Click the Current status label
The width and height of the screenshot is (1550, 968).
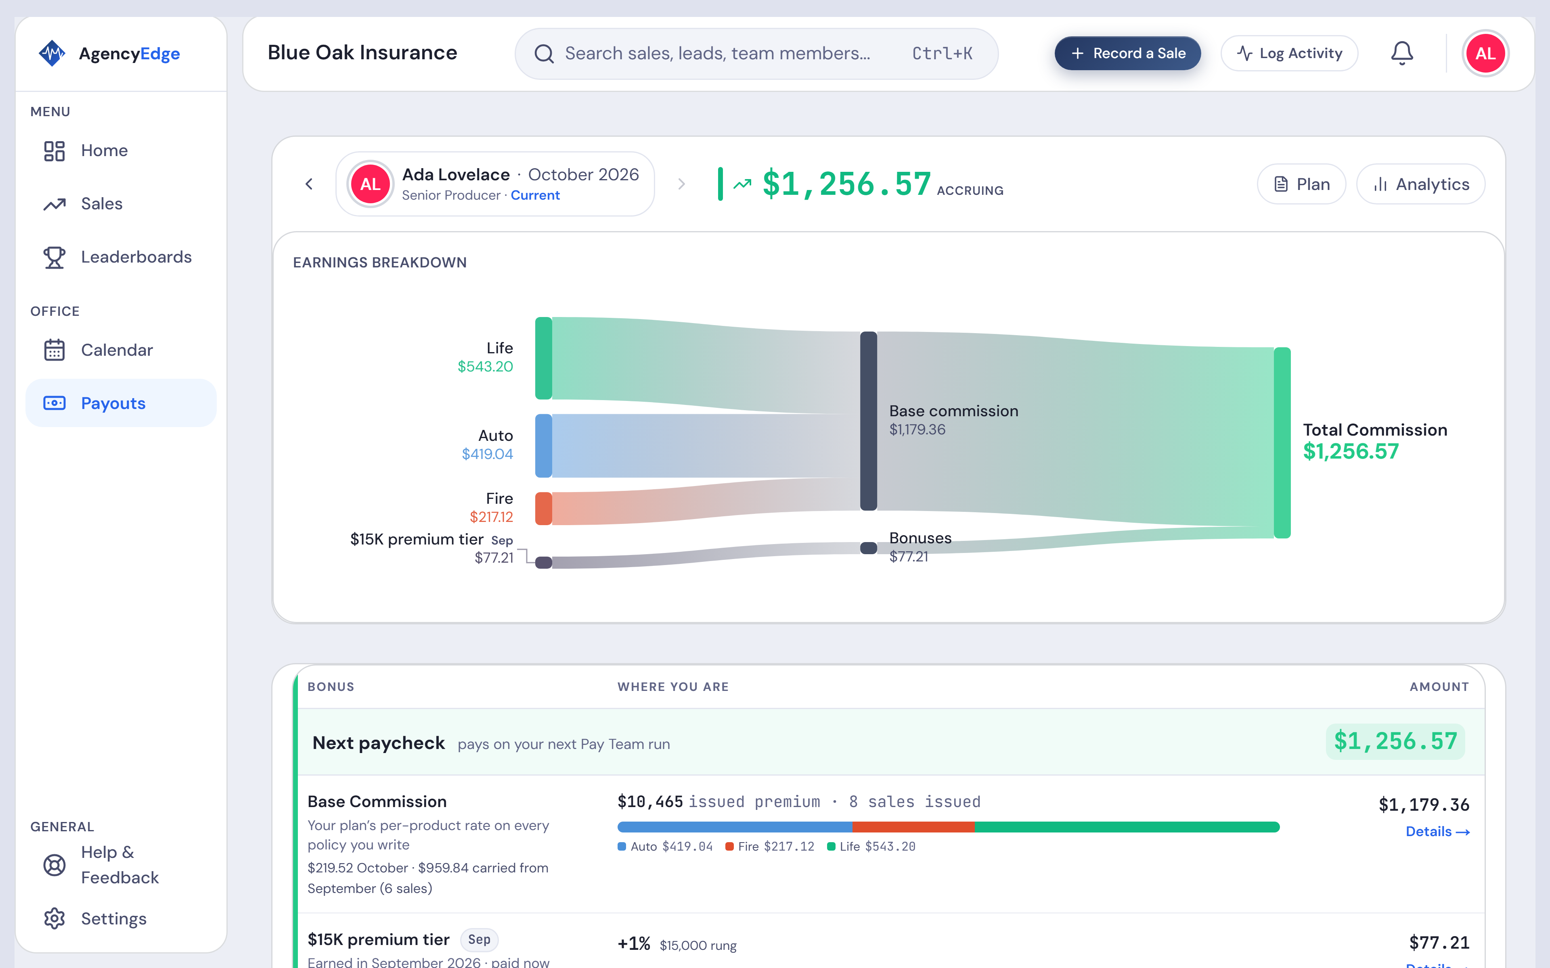click(535, 195)
